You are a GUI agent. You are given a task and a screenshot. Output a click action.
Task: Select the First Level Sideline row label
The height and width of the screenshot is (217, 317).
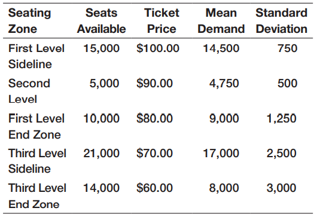click(36, 56)
